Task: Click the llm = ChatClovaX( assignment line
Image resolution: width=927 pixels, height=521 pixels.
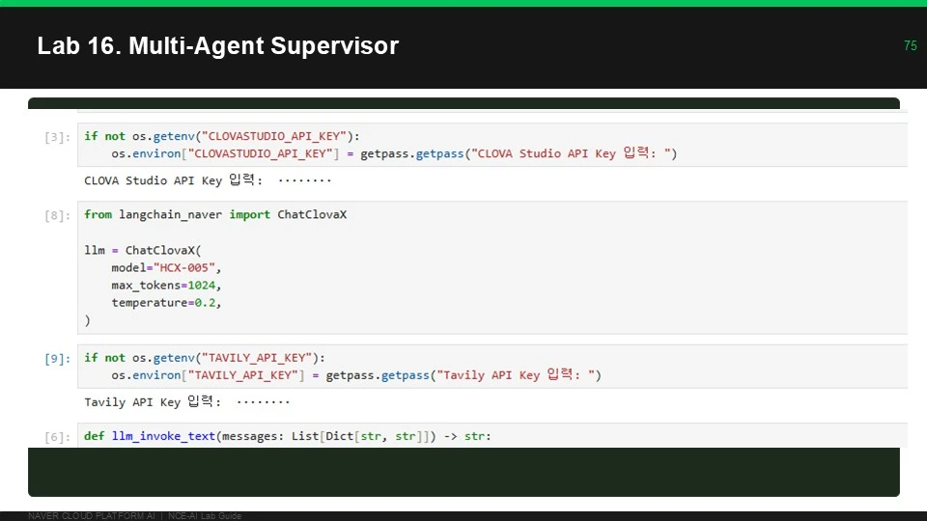Action: pyautogui.click(x=143, y=250)
